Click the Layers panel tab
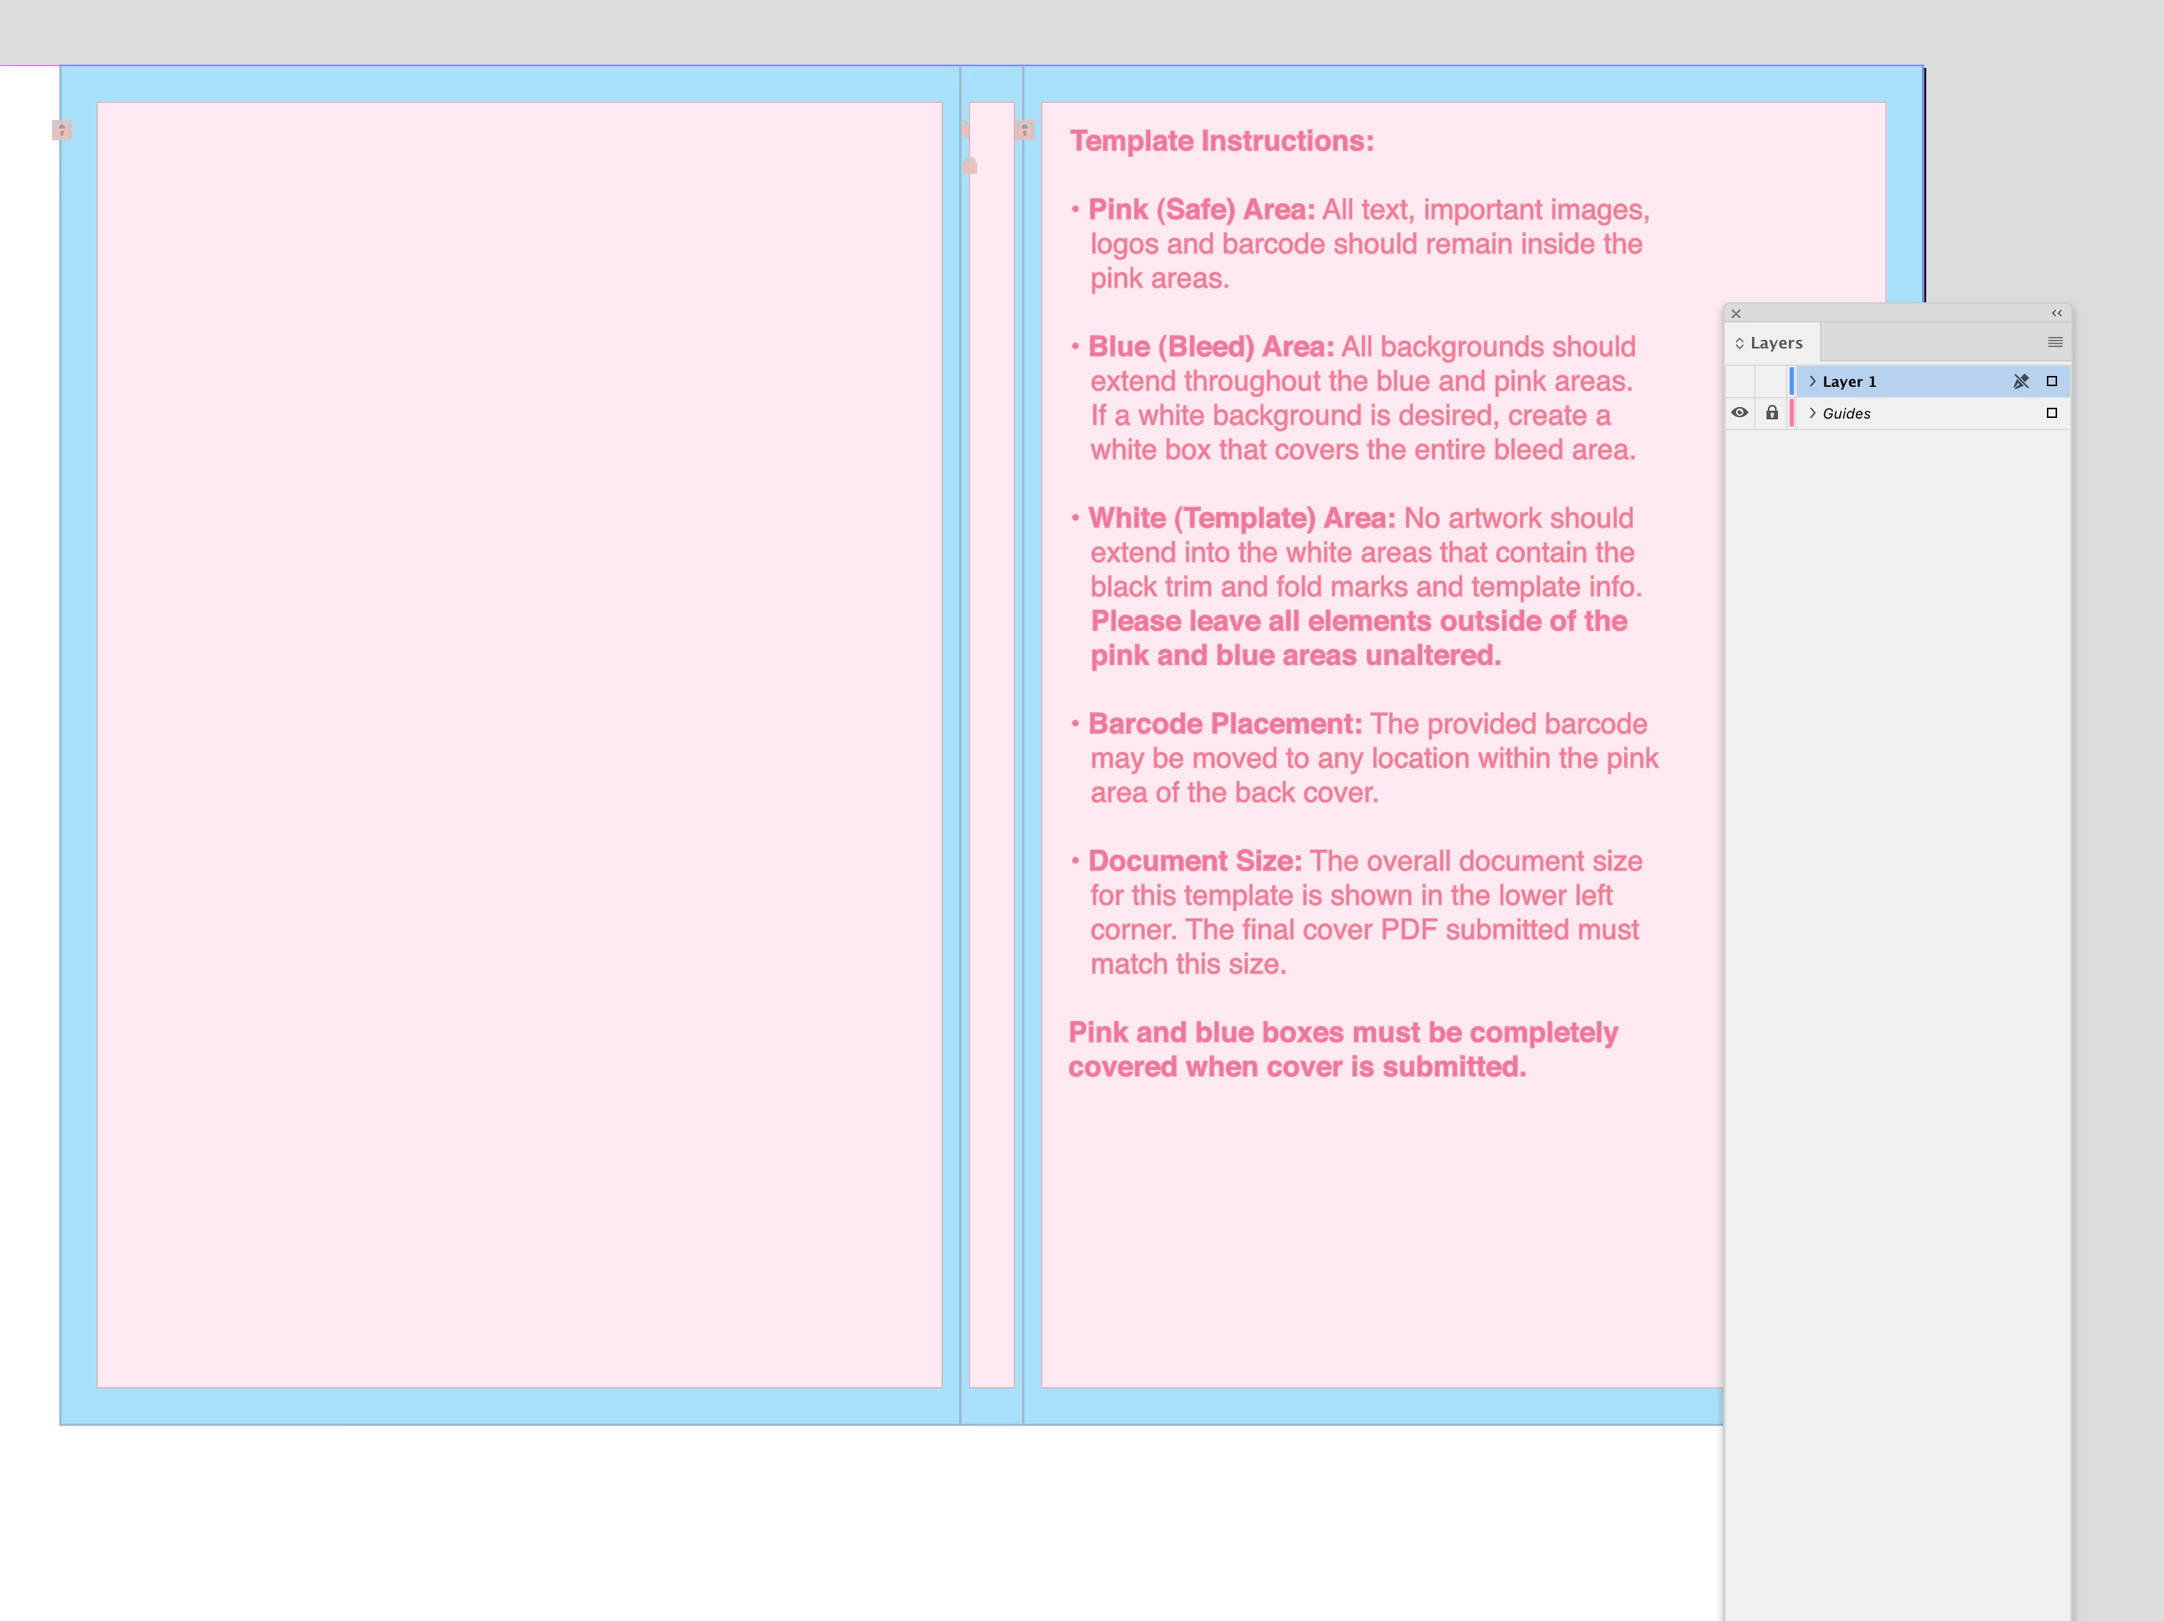This screenshot has height=1621, width=2164. point(1776,343)
